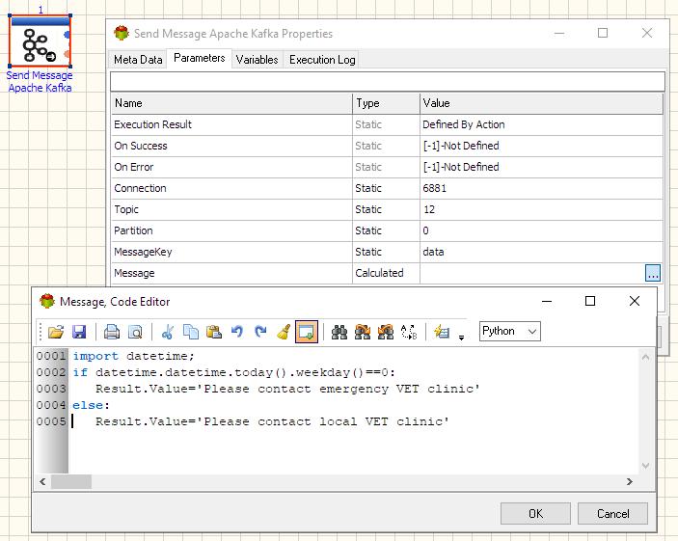This screenshot has width=678, height=541.
Task: Click Static type in MessageKey row
Action: click(x=368, y=252)
